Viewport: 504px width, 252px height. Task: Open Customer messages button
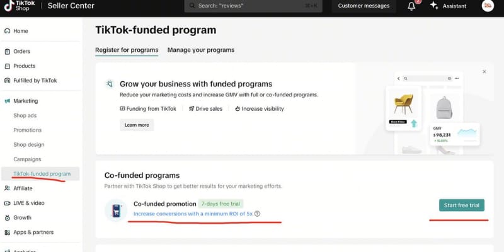364,6
